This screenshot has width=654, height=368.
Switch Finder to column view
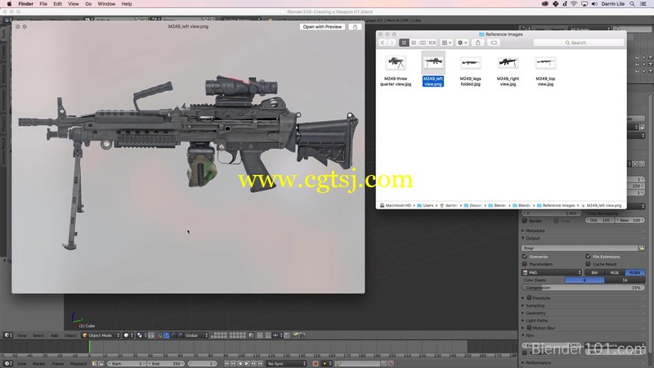(423, 43)
